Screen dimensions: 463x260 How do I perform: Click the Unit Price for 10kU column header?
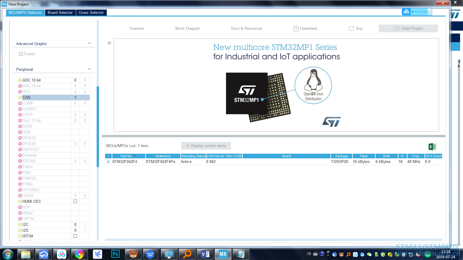point(224,156)
